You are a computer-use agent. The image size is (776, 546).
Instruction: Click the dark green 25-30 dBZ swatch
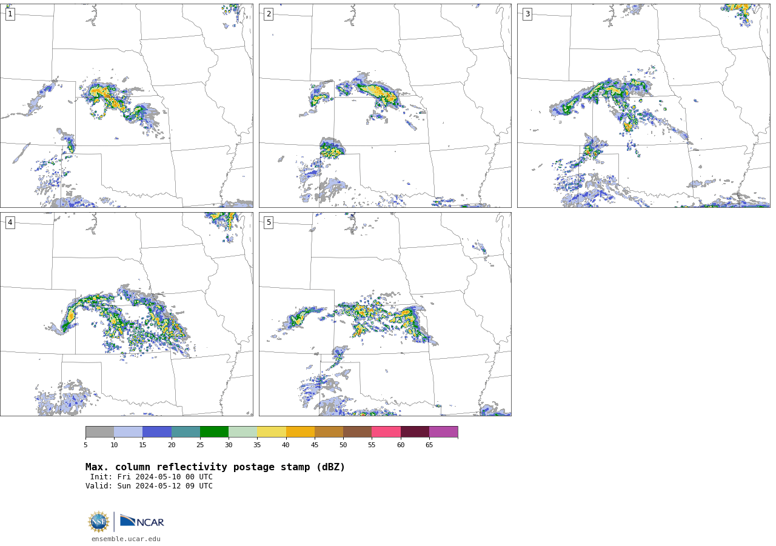[214, 432]
